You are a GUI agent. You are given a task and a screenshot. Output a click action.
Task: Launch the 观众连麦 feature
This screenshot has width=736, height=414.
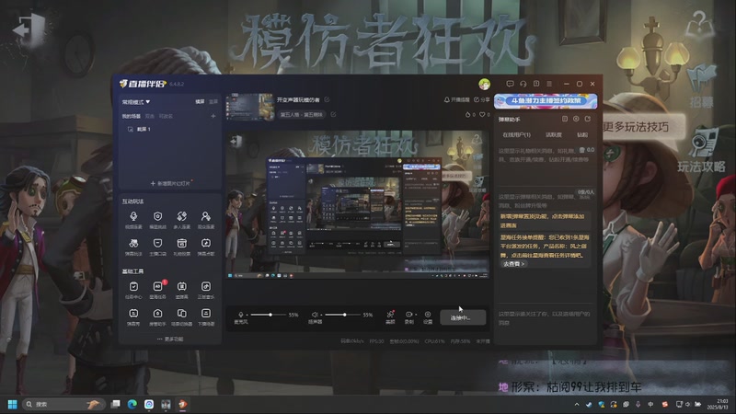tap(205, 219)
